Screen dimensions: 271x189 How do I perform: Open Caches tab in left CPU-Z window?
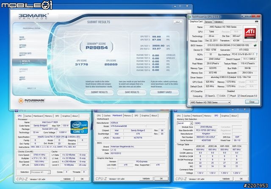click(28, 116)
